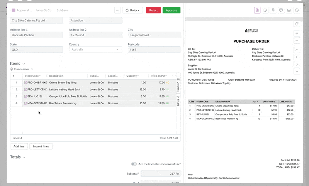Open the PRO-ONIBR10KG stock code link icon
The width and height of the screenshot is (309, 186).
[25, 83]
